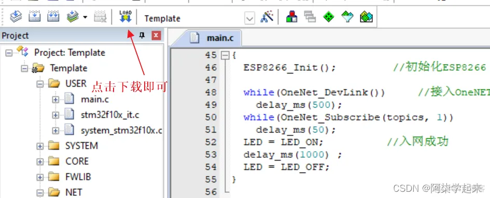Screen dimensions: 490x198
Task: Click line number 47 in the gutter
Action: tap(211, 80)
